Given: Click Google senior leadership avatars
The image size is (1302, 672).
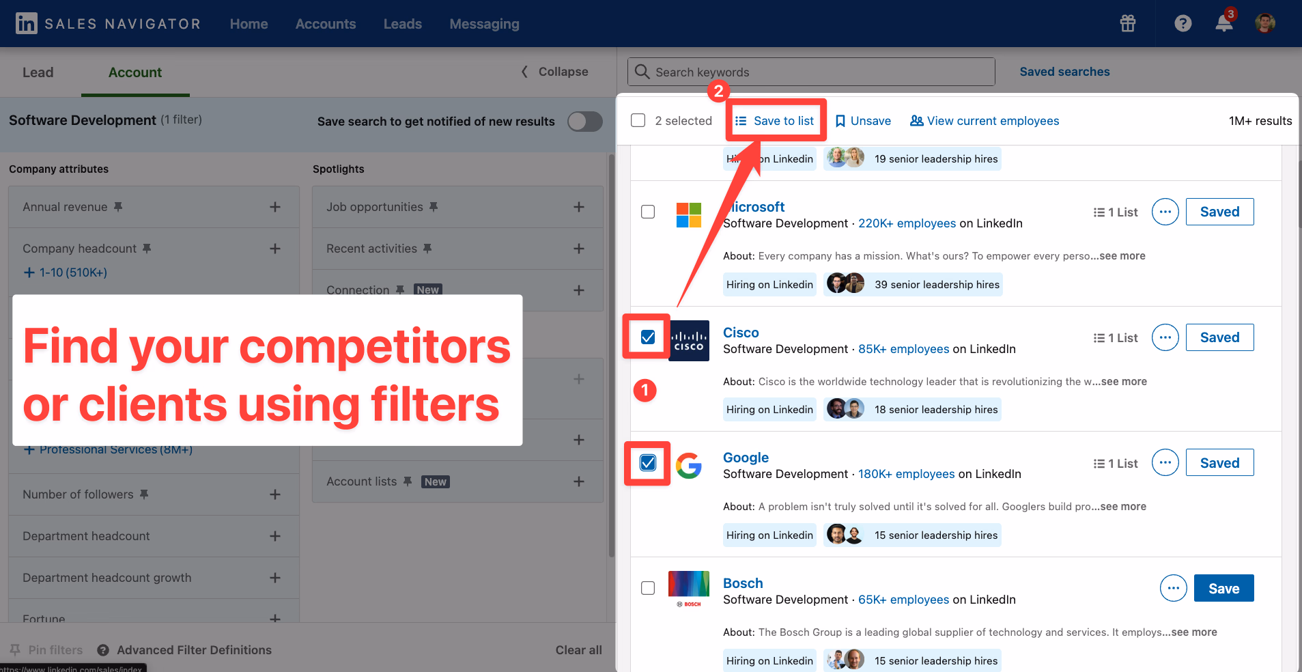Looking at the screenshot, I should [845, 534].
